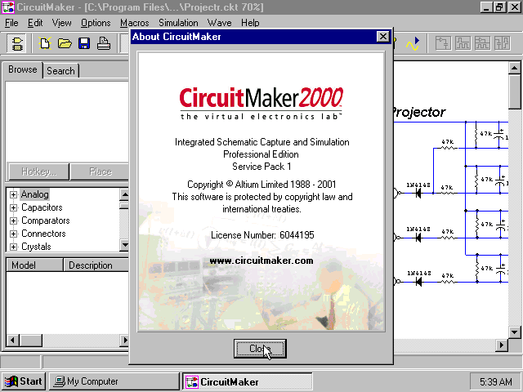The image size is (523, 392).
Task: Click the schematic vertical scroll up arrow
Action: pos(514,69)
